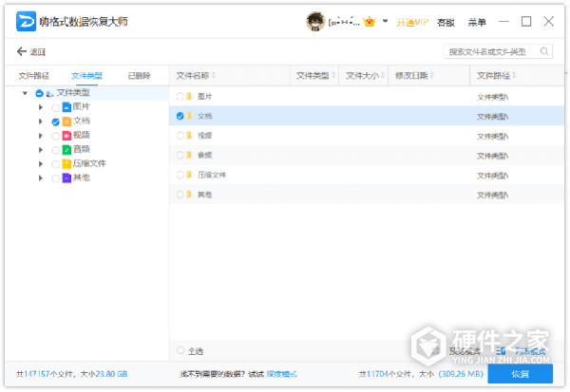Switch to 预览模式 preview mode
The height and width of the screenshot is (392, 570).
465,351
